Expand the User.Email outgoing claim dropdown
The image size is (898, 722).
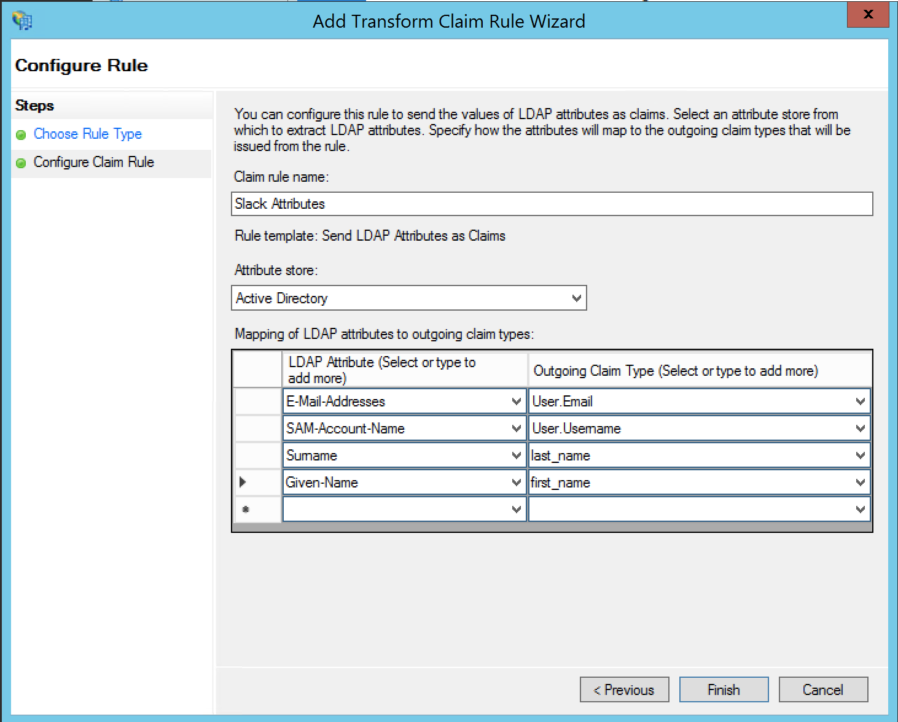[x=860, y=402]
